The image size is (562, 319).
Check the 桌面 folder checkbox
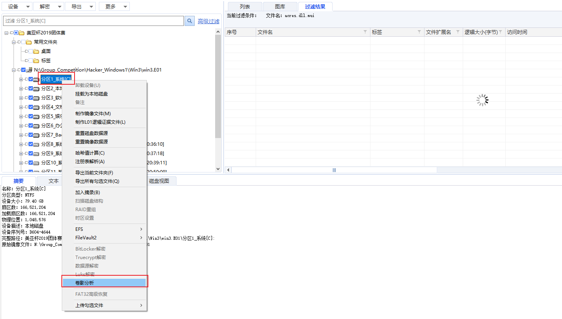[31, 51]
